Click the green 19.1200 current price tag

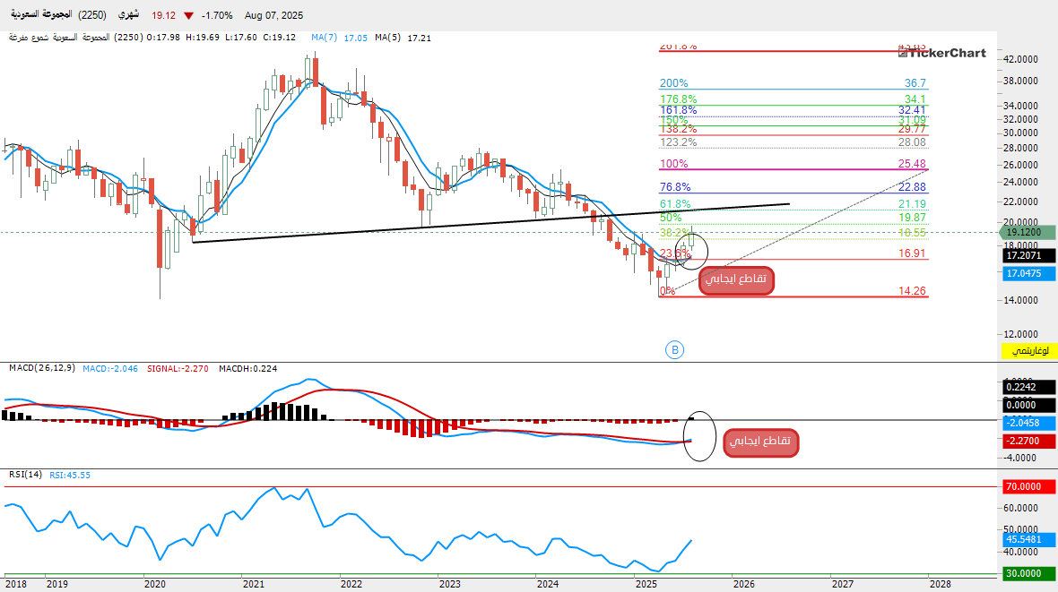click(x=1027, y=231)
